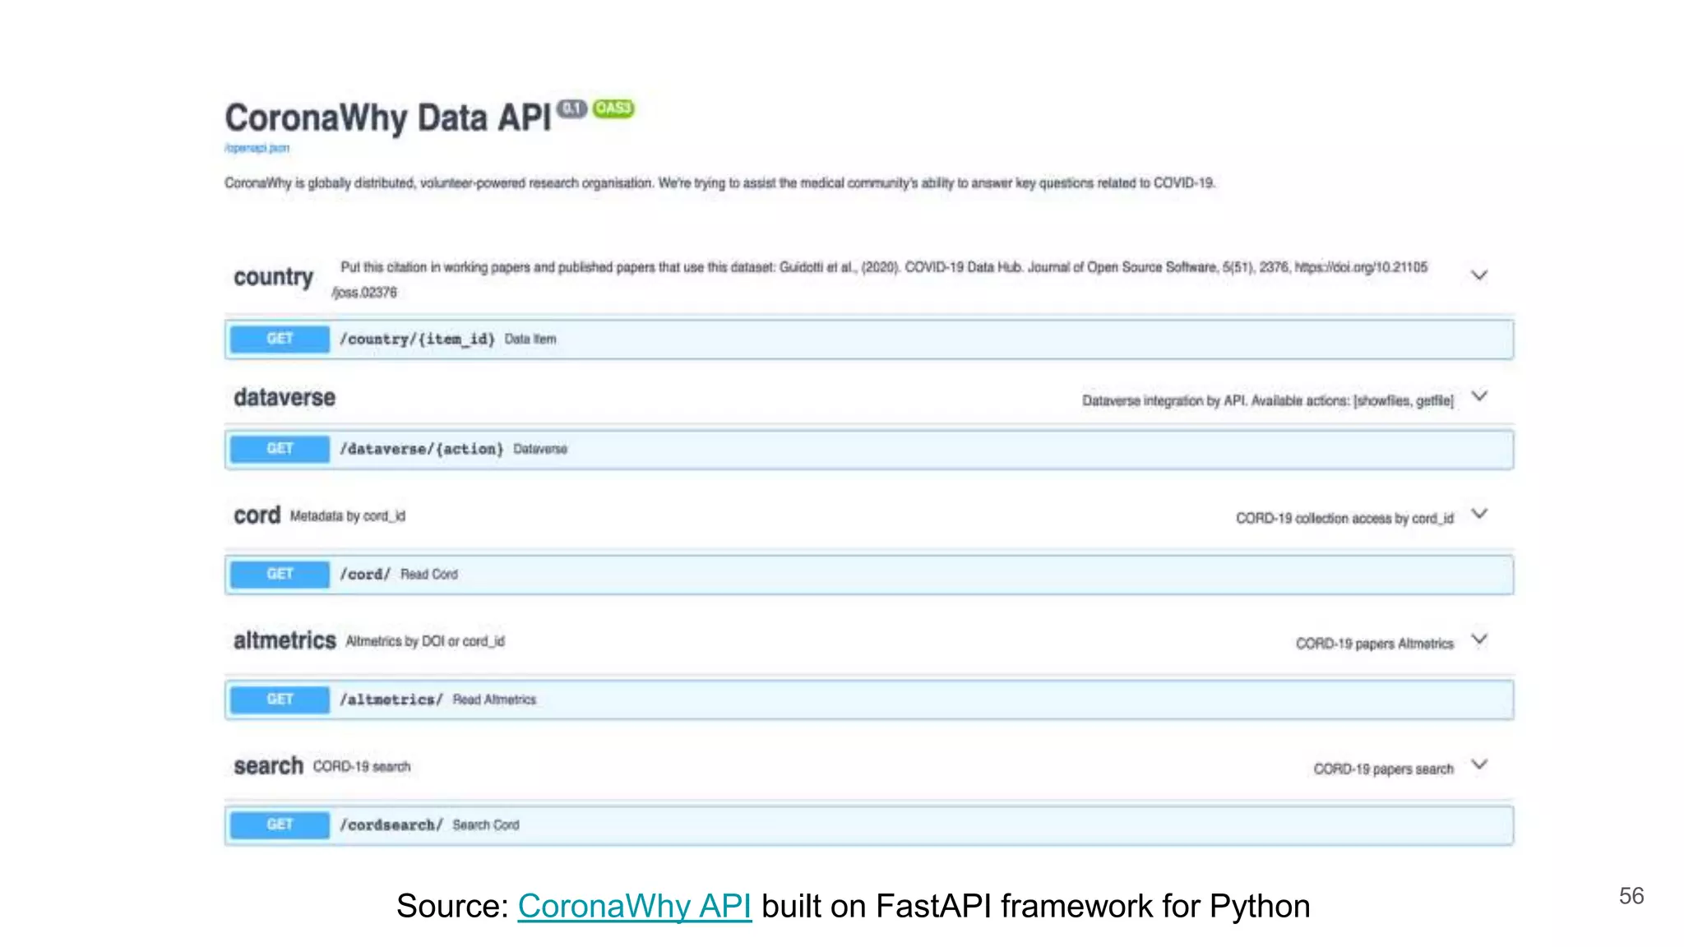The height and width of the screenshot is (947, 1684).
Task: Click 'Metadata by cord_id' description
Action: pyautogui.click(x=348, y=516)
